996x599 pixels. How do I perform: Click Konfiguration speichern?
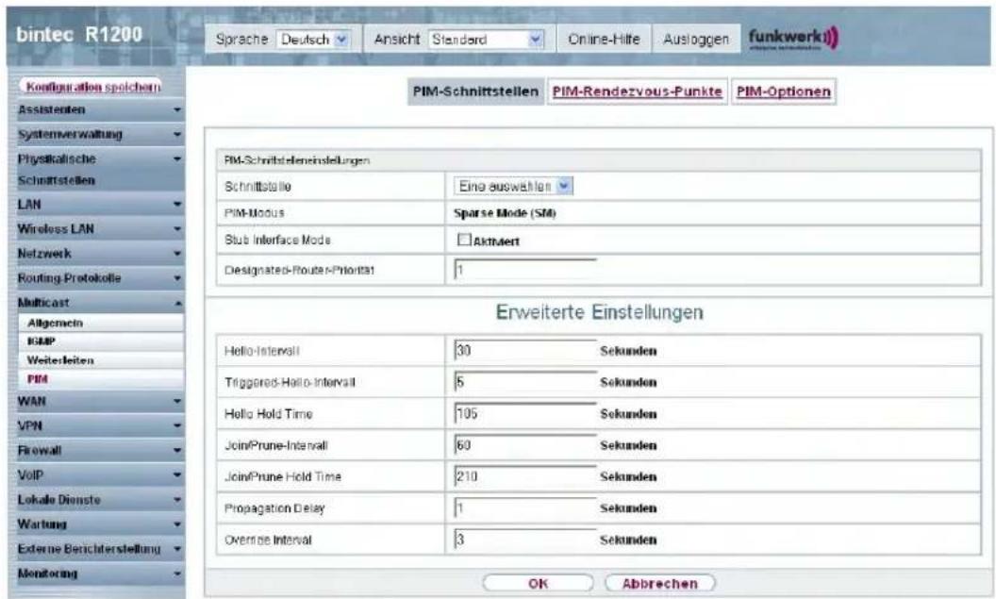[x=92, y=87]
